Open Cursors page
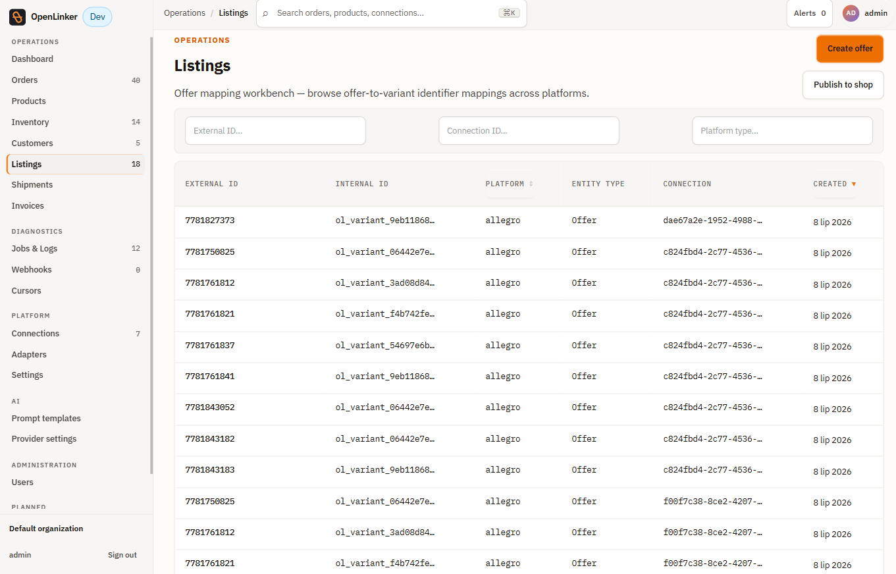The height and width of the screenshot is (574, 896). click(x=76, y=291)
